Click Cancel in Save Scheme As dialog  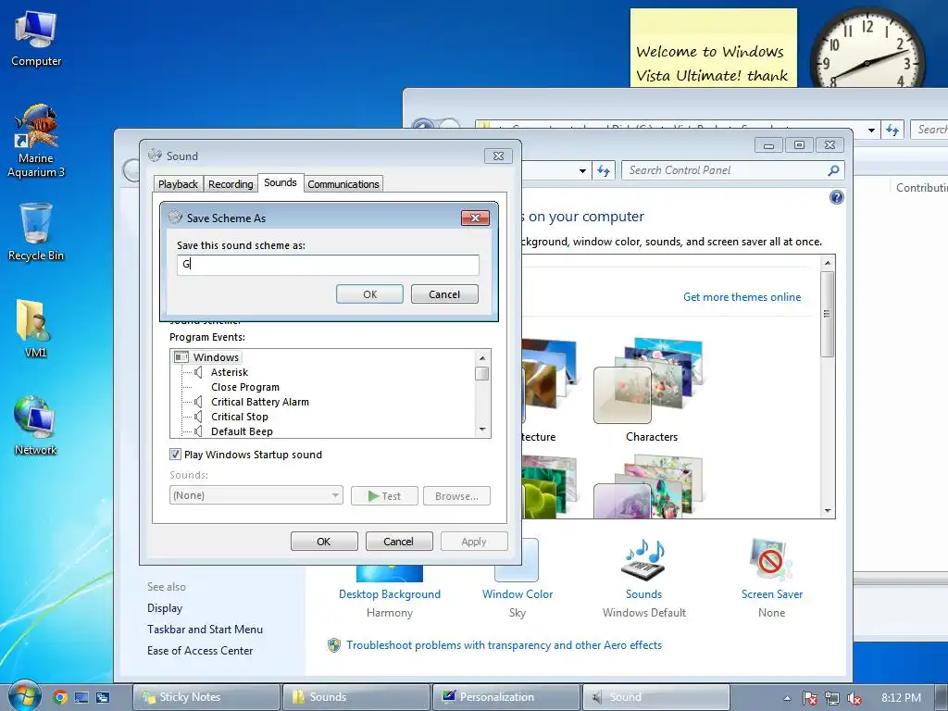444,293
